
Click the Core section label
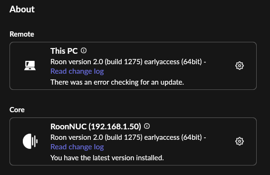point(17,110)
